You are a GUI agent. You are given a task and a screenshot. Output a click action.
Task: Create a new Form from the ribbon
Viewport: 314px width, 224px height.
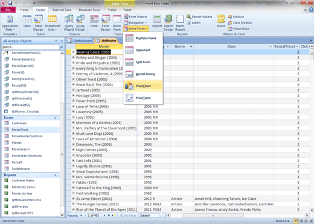click(x=94, y=22)
